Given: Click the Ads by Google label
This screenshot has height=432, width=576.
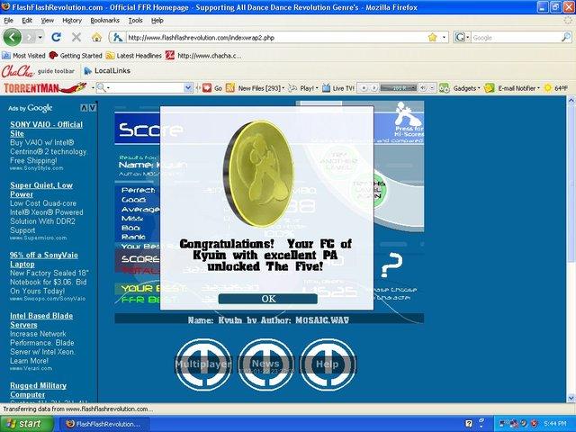Looking at the screenshot, I should (x=30, y=108).
